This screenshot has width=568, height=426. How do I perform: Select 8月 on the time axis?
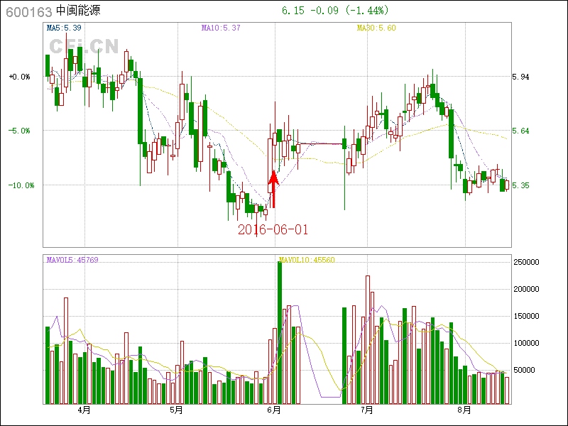coord(464,410)
